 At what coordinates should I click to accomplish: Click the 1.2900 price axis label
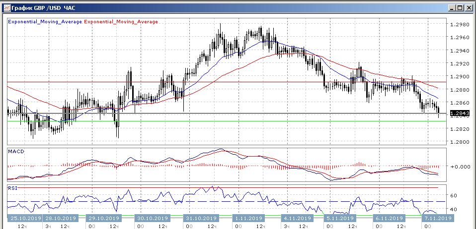point(459,77)
